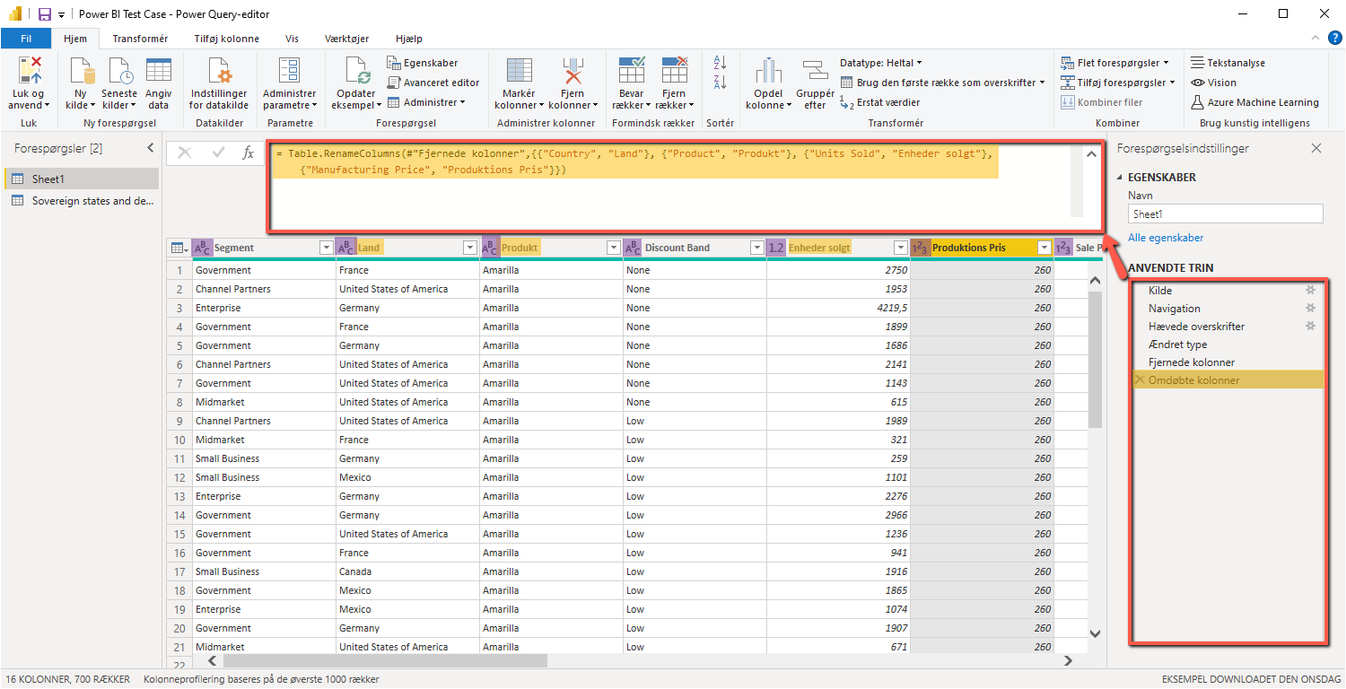
Task: Switch to the Værktøjer tab
Action: pos(346,39)
